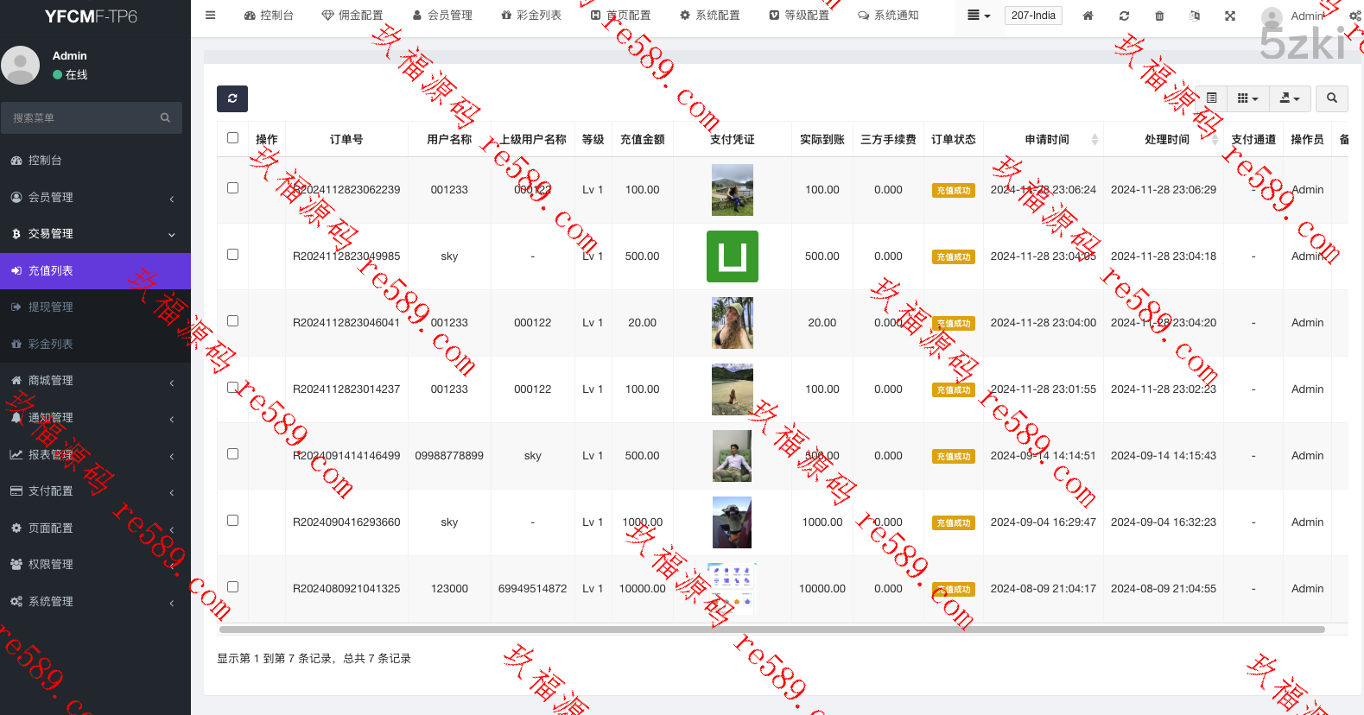The width and height of the screenshot is (1364, 715).
Task: Toggle the card view icon in table toolbar
Action: (1211, 98)
